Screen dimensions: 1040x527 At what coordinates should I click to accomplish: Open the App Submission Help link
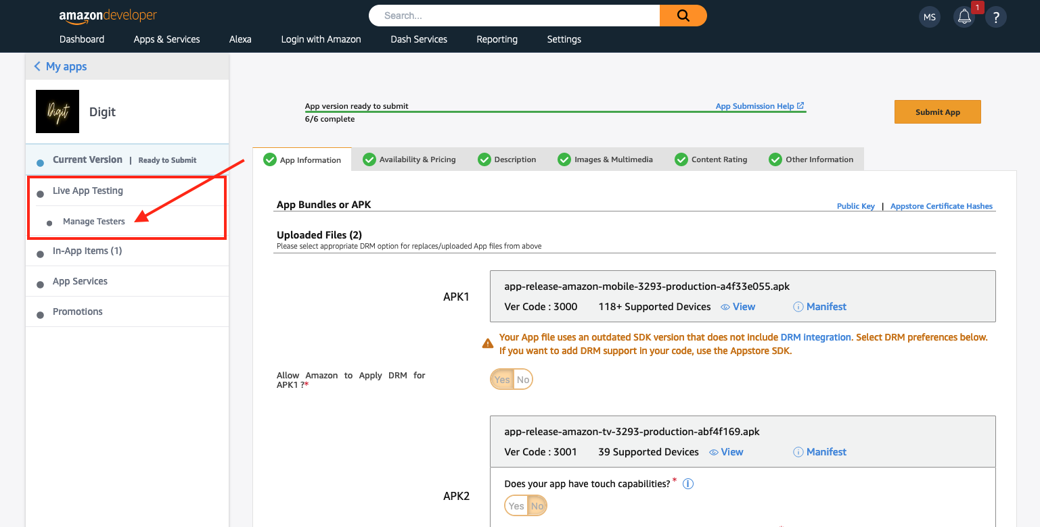pyautogui.click(x=755, y=106)
